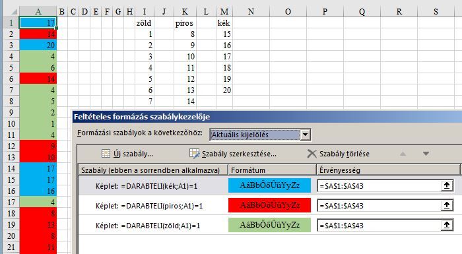
Task: Collapse the range selector for the piros rule
Action: click(x=447, y=205)
